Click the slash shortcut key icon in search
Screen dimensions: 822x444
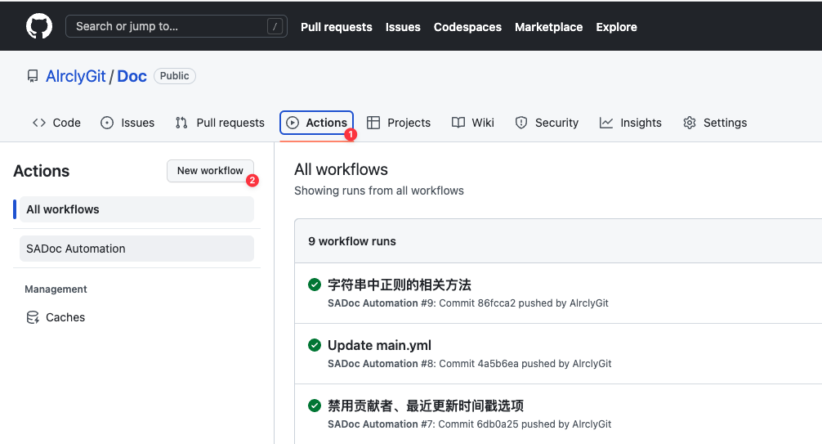pos(274,26)
